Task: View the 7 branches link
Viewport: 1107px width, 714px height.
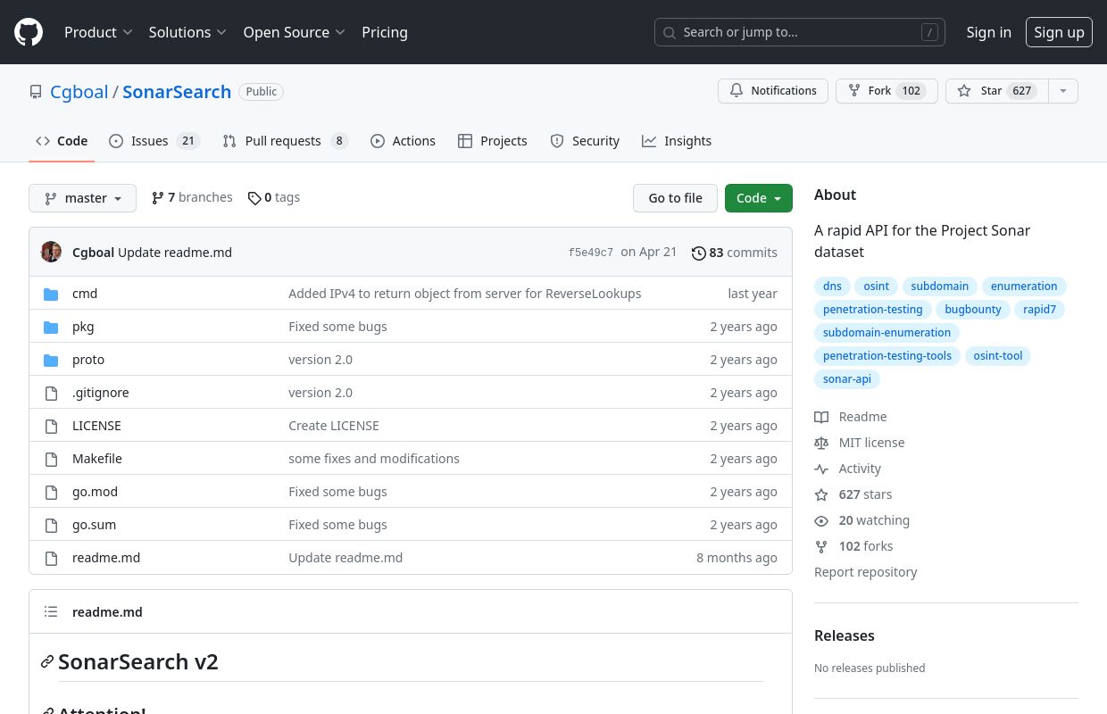Action: click(x=192, y=197)
